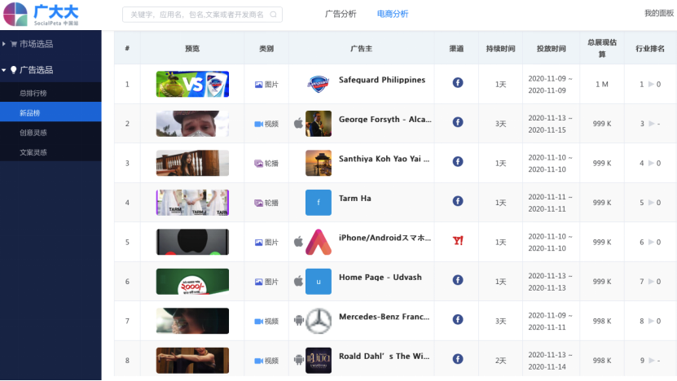This screenshot has height=381, width=677.
Task: Click Apple platform icon in George Forsyth row
Action: 298,123
